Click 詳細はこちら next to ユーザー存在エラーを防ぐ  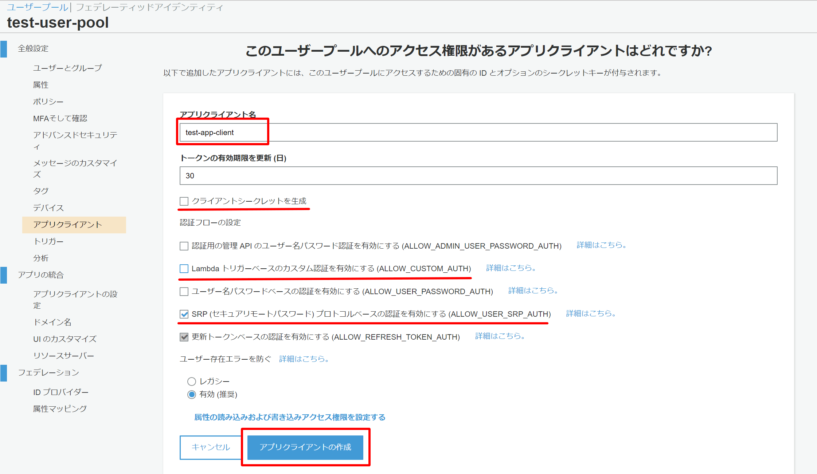(304, 359)
